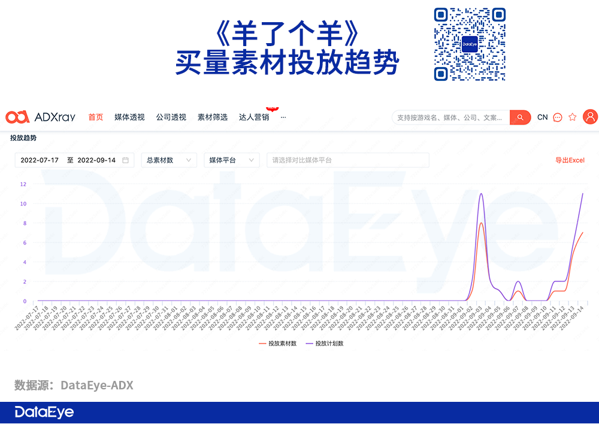Click the red search magnifier button

[521, 117]
